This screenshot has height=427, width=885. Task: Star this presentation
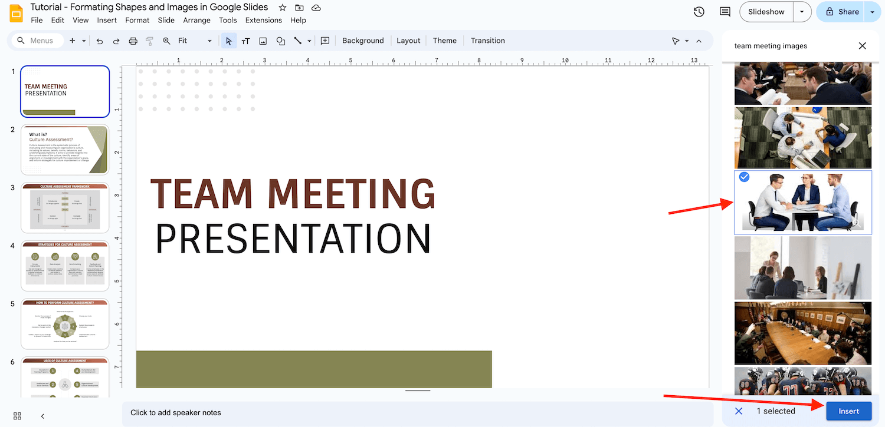tap(283, 8)
